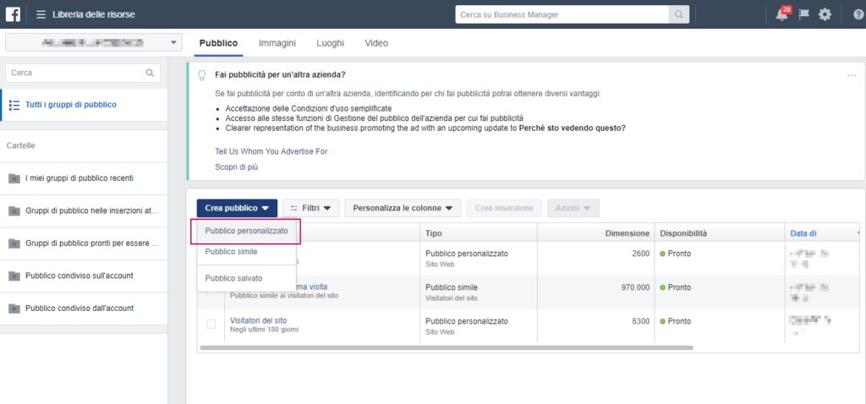The width and height of the screenshot is (866, 404).
Task: Open the notifications bell with 28 badge
Action: click(781, 14)
